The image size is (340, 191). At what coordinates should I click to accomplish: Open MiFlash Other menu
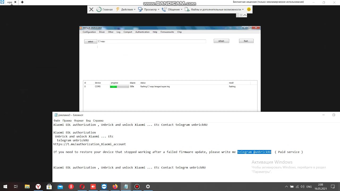[x=111, y=32]
